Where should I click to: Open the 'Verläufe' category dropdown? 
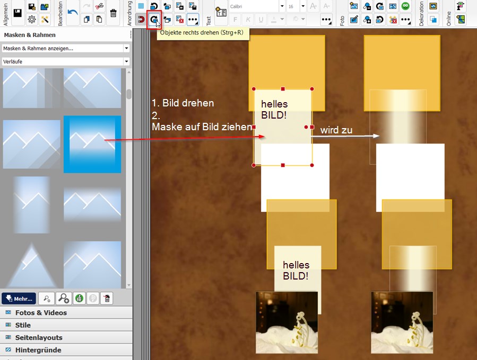66,61
